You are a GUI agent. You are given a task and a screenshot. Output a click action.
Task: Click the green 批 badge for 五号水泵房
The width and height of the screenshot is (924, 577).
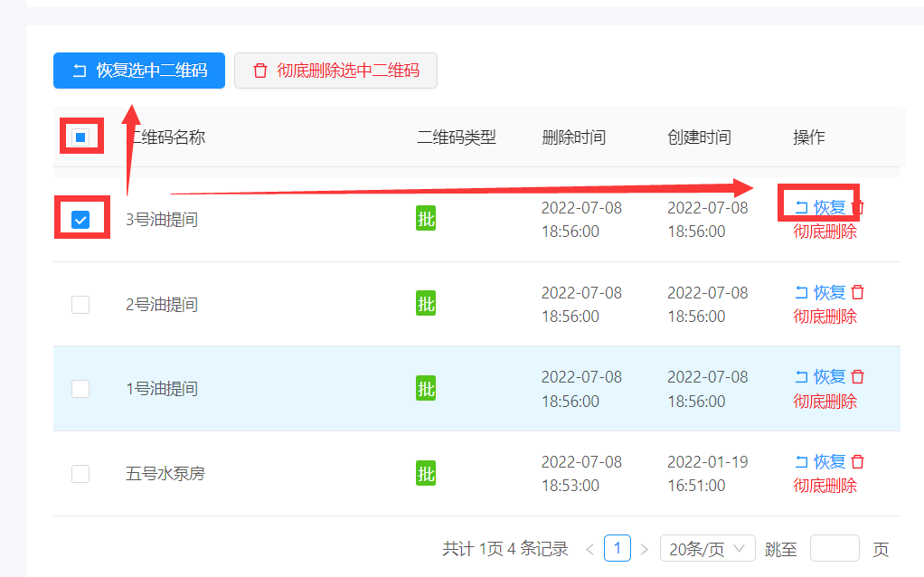[426, 473]
